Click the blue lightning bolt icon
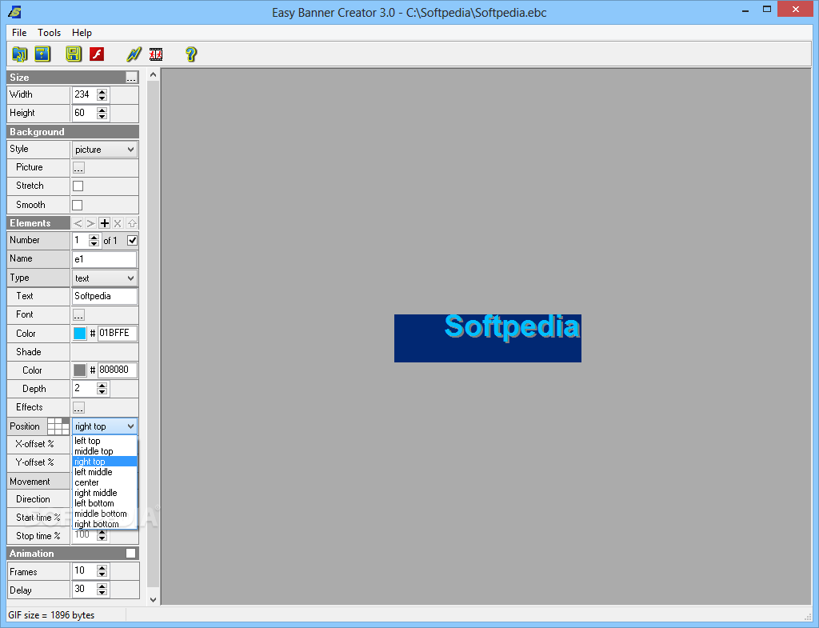This screenshot has width=819, height=628. [x=134, y=54]
